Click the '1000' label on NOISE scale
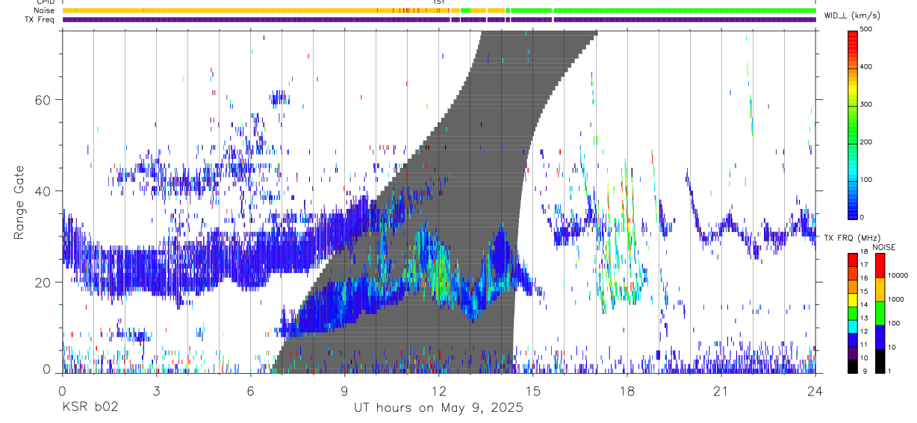The height and width of the screenshot is (423, 917). point(896,300)
